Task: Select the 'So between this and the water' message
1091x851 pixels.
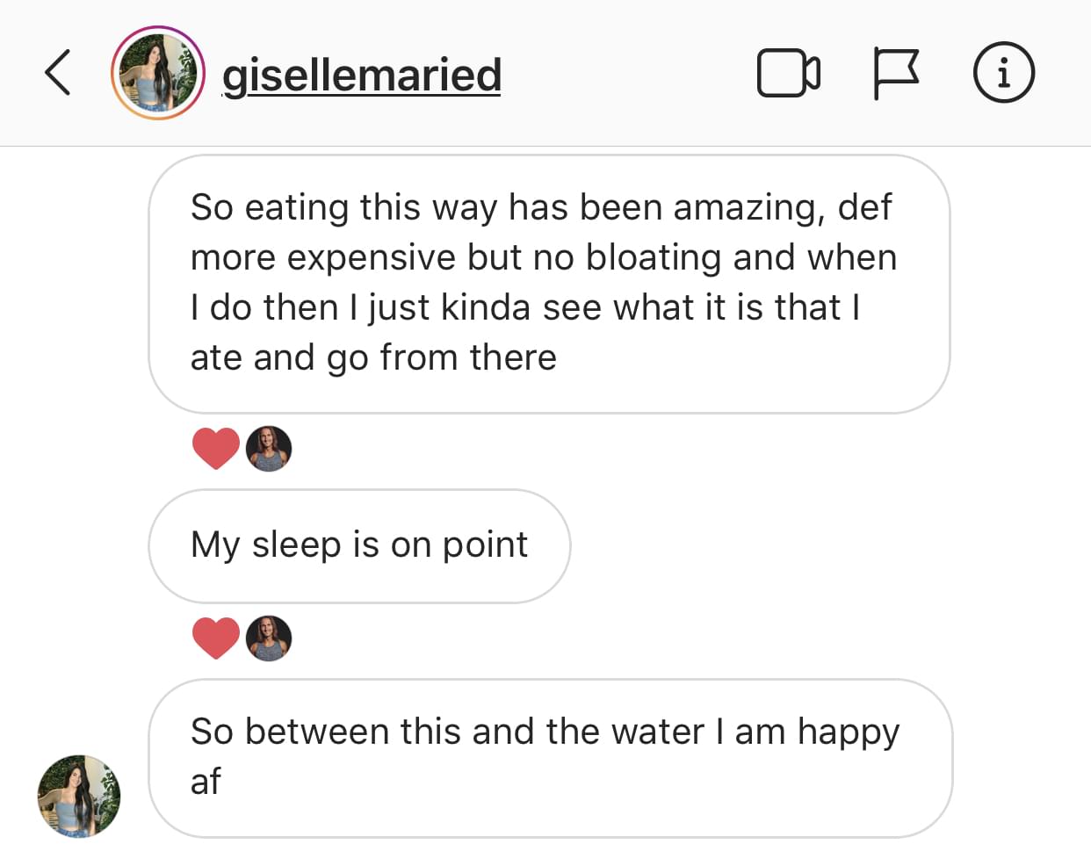Action: (x=550, y=757)
